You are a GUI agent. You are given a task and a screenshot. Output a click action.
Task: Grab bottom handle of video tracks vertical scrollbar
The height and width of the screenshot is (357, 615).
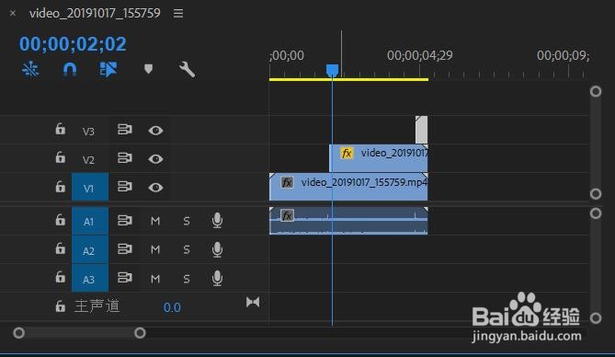(x=596, y=194)
